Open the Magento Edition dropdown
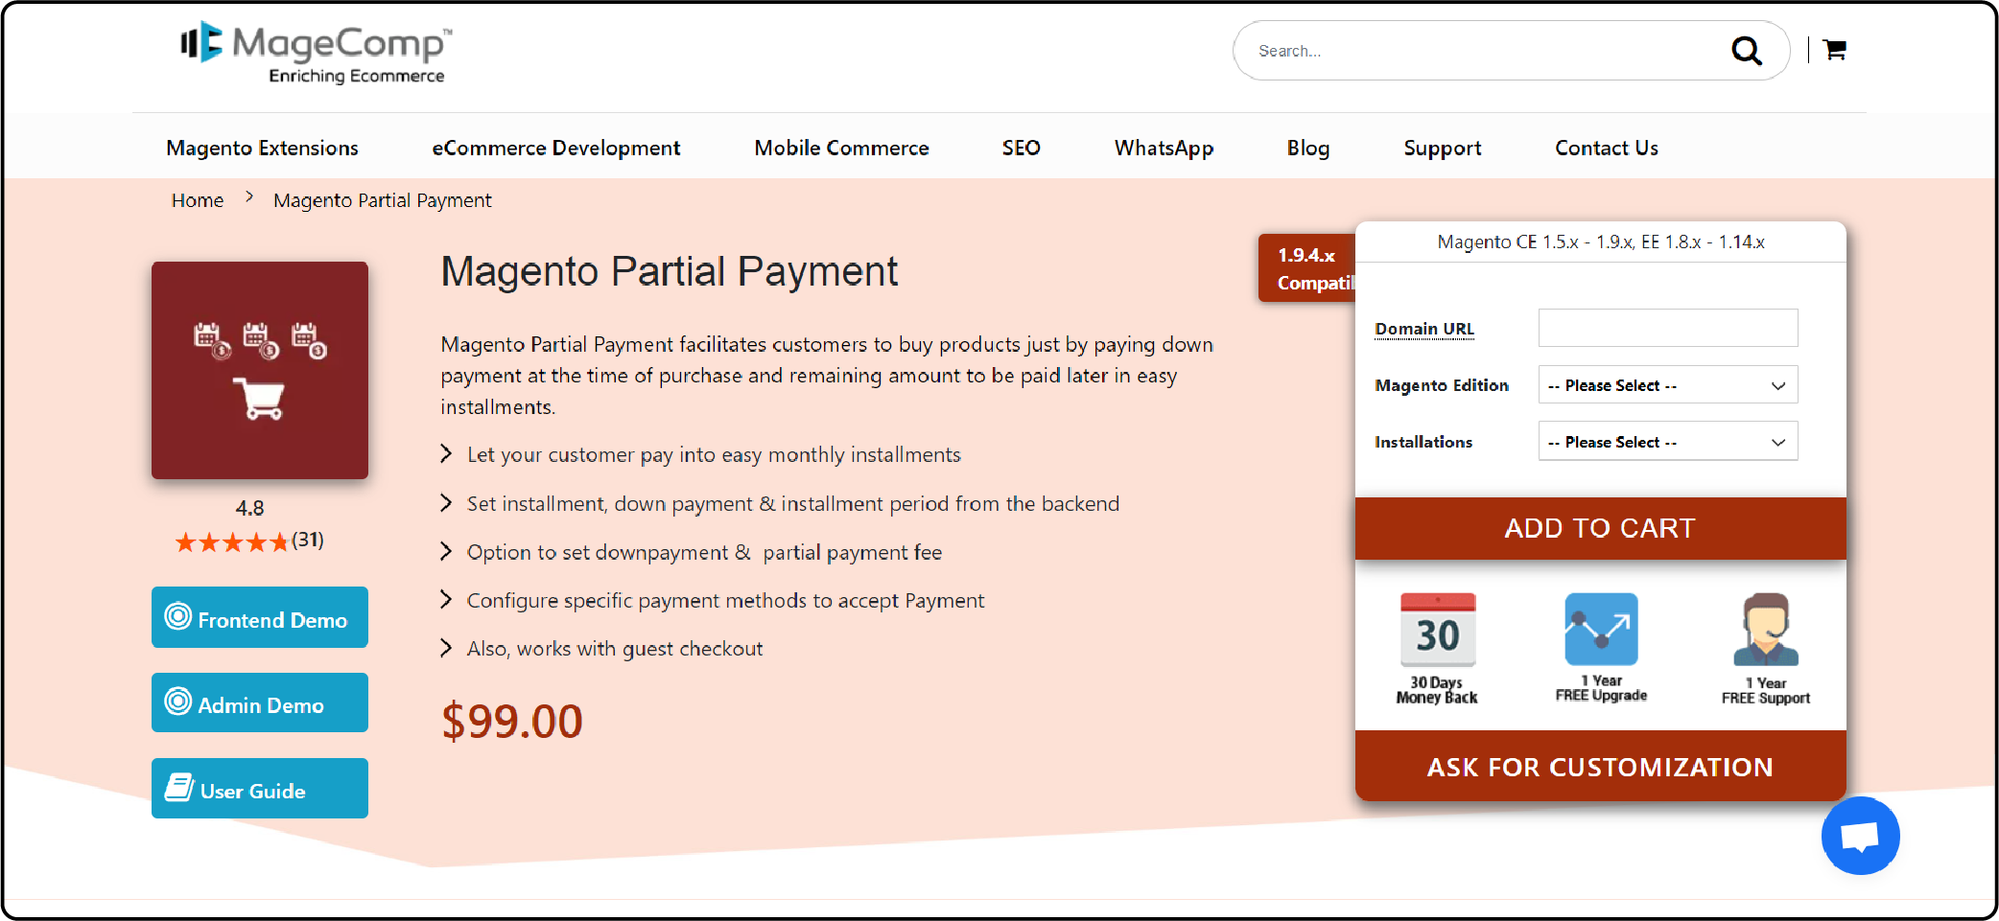The width and height of the screenshot is (1999, 921). tap(1667, 384)
